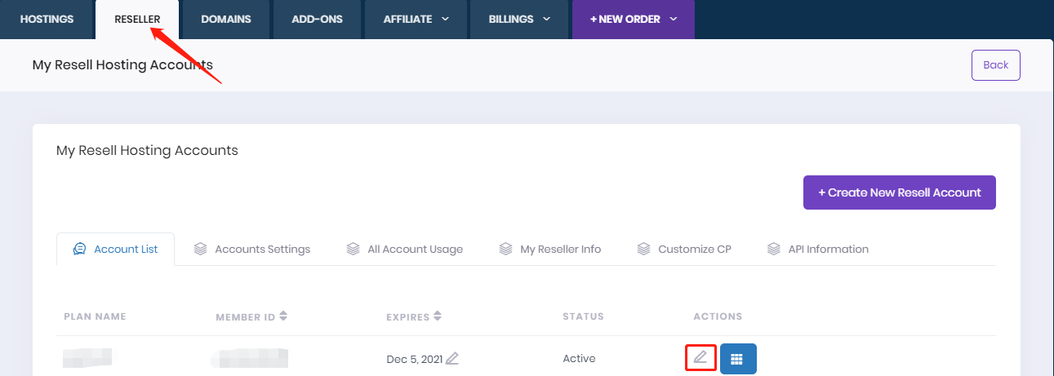Open the Account List tab
Screen dimensions: 1054x376
[x=115, y=249]
